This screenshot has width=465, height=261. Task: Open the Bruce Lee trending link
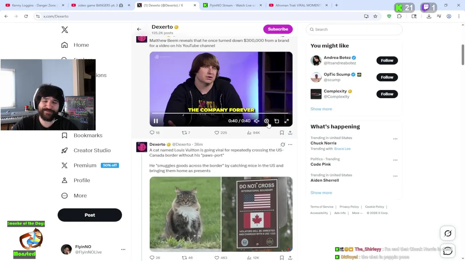tap(342, 149)
